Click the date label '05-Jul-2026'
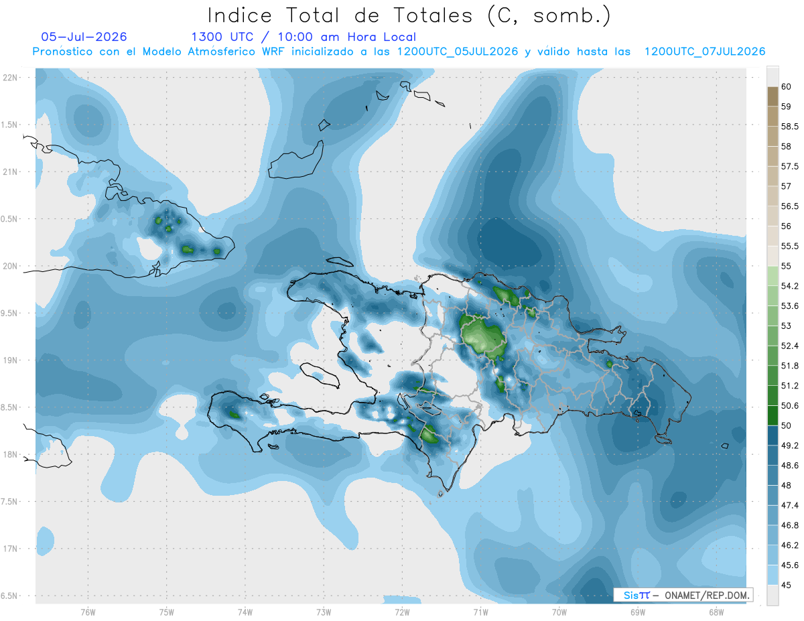 pyautogui.click(x=84, y=38)
